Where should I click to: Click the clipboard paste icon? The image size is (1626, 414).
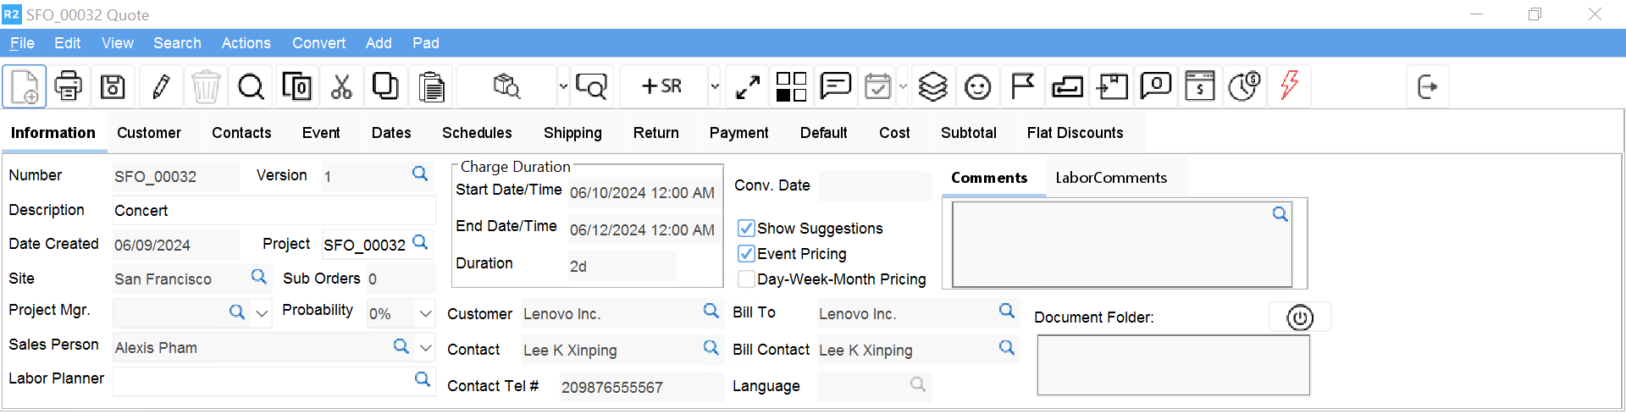click(431, 86)
